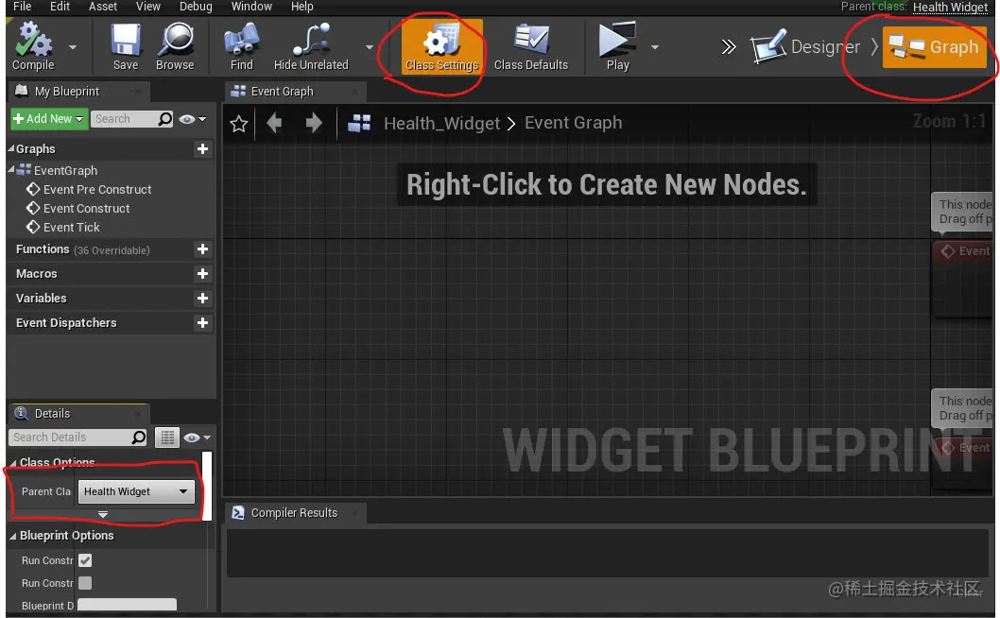1000x618 pixels.
Task: Open Class Settings in the toolbar
Action: [442, 46]
